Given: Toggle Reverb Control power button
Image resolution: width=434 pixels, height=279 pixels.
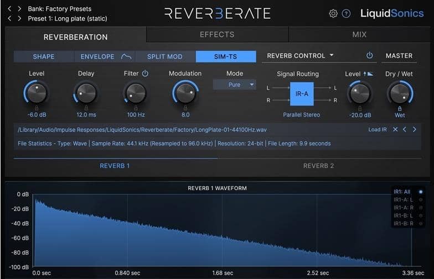Looking at the screenshot, I should coord(370,55).
